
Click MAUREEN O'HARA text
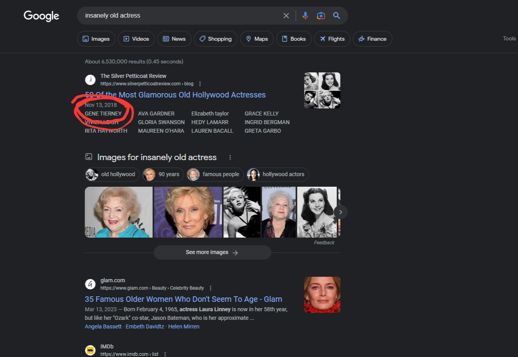[x=161, y=131]
